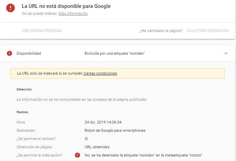Click the large red error icon at top

tap(10, 8)
